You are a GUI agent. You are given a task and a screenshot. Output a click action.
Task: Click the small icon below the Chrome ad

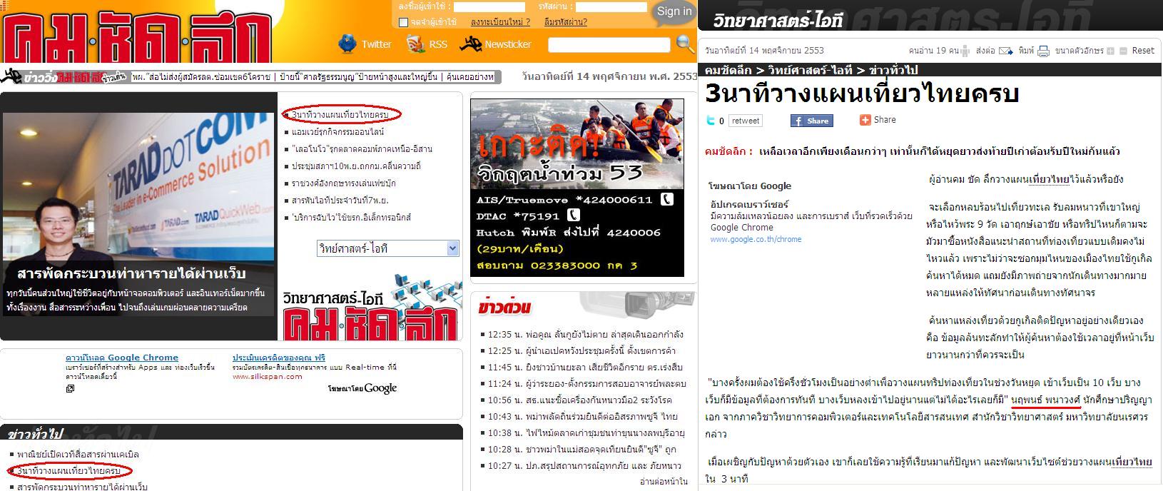click(x=70, y=388)
